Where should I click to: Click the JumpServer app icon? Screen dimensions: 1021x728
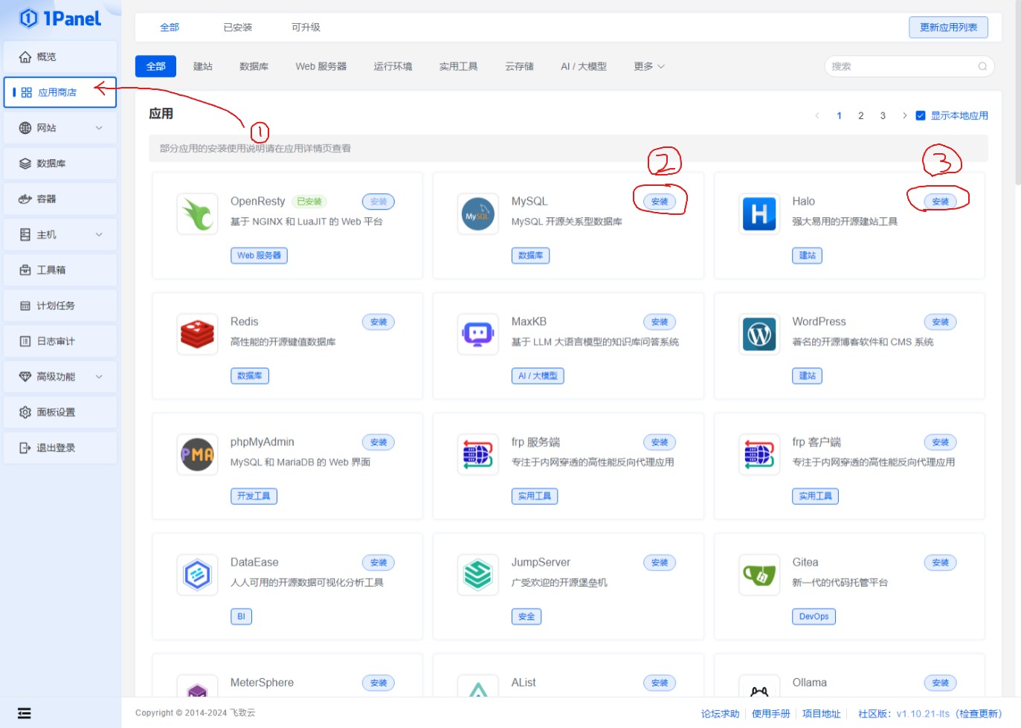(478, 575)
